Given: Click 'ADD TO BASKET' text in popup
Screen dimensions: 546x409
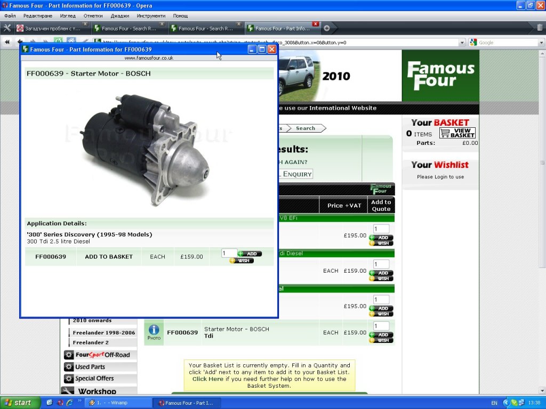Looking at the screenshot, I should pos(109,257).
